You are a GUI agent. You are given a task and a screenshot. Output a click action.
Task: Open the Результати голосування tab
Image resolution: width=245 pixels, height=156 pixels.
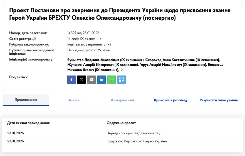219,100
